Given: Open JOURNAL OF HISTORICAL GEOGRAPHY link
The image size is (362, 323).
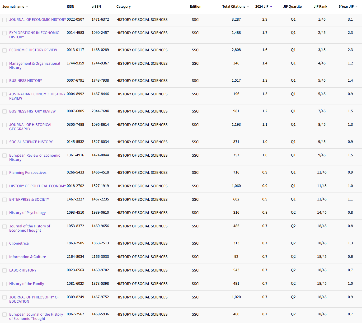Looking at the screenshot, I should point(31,127).
